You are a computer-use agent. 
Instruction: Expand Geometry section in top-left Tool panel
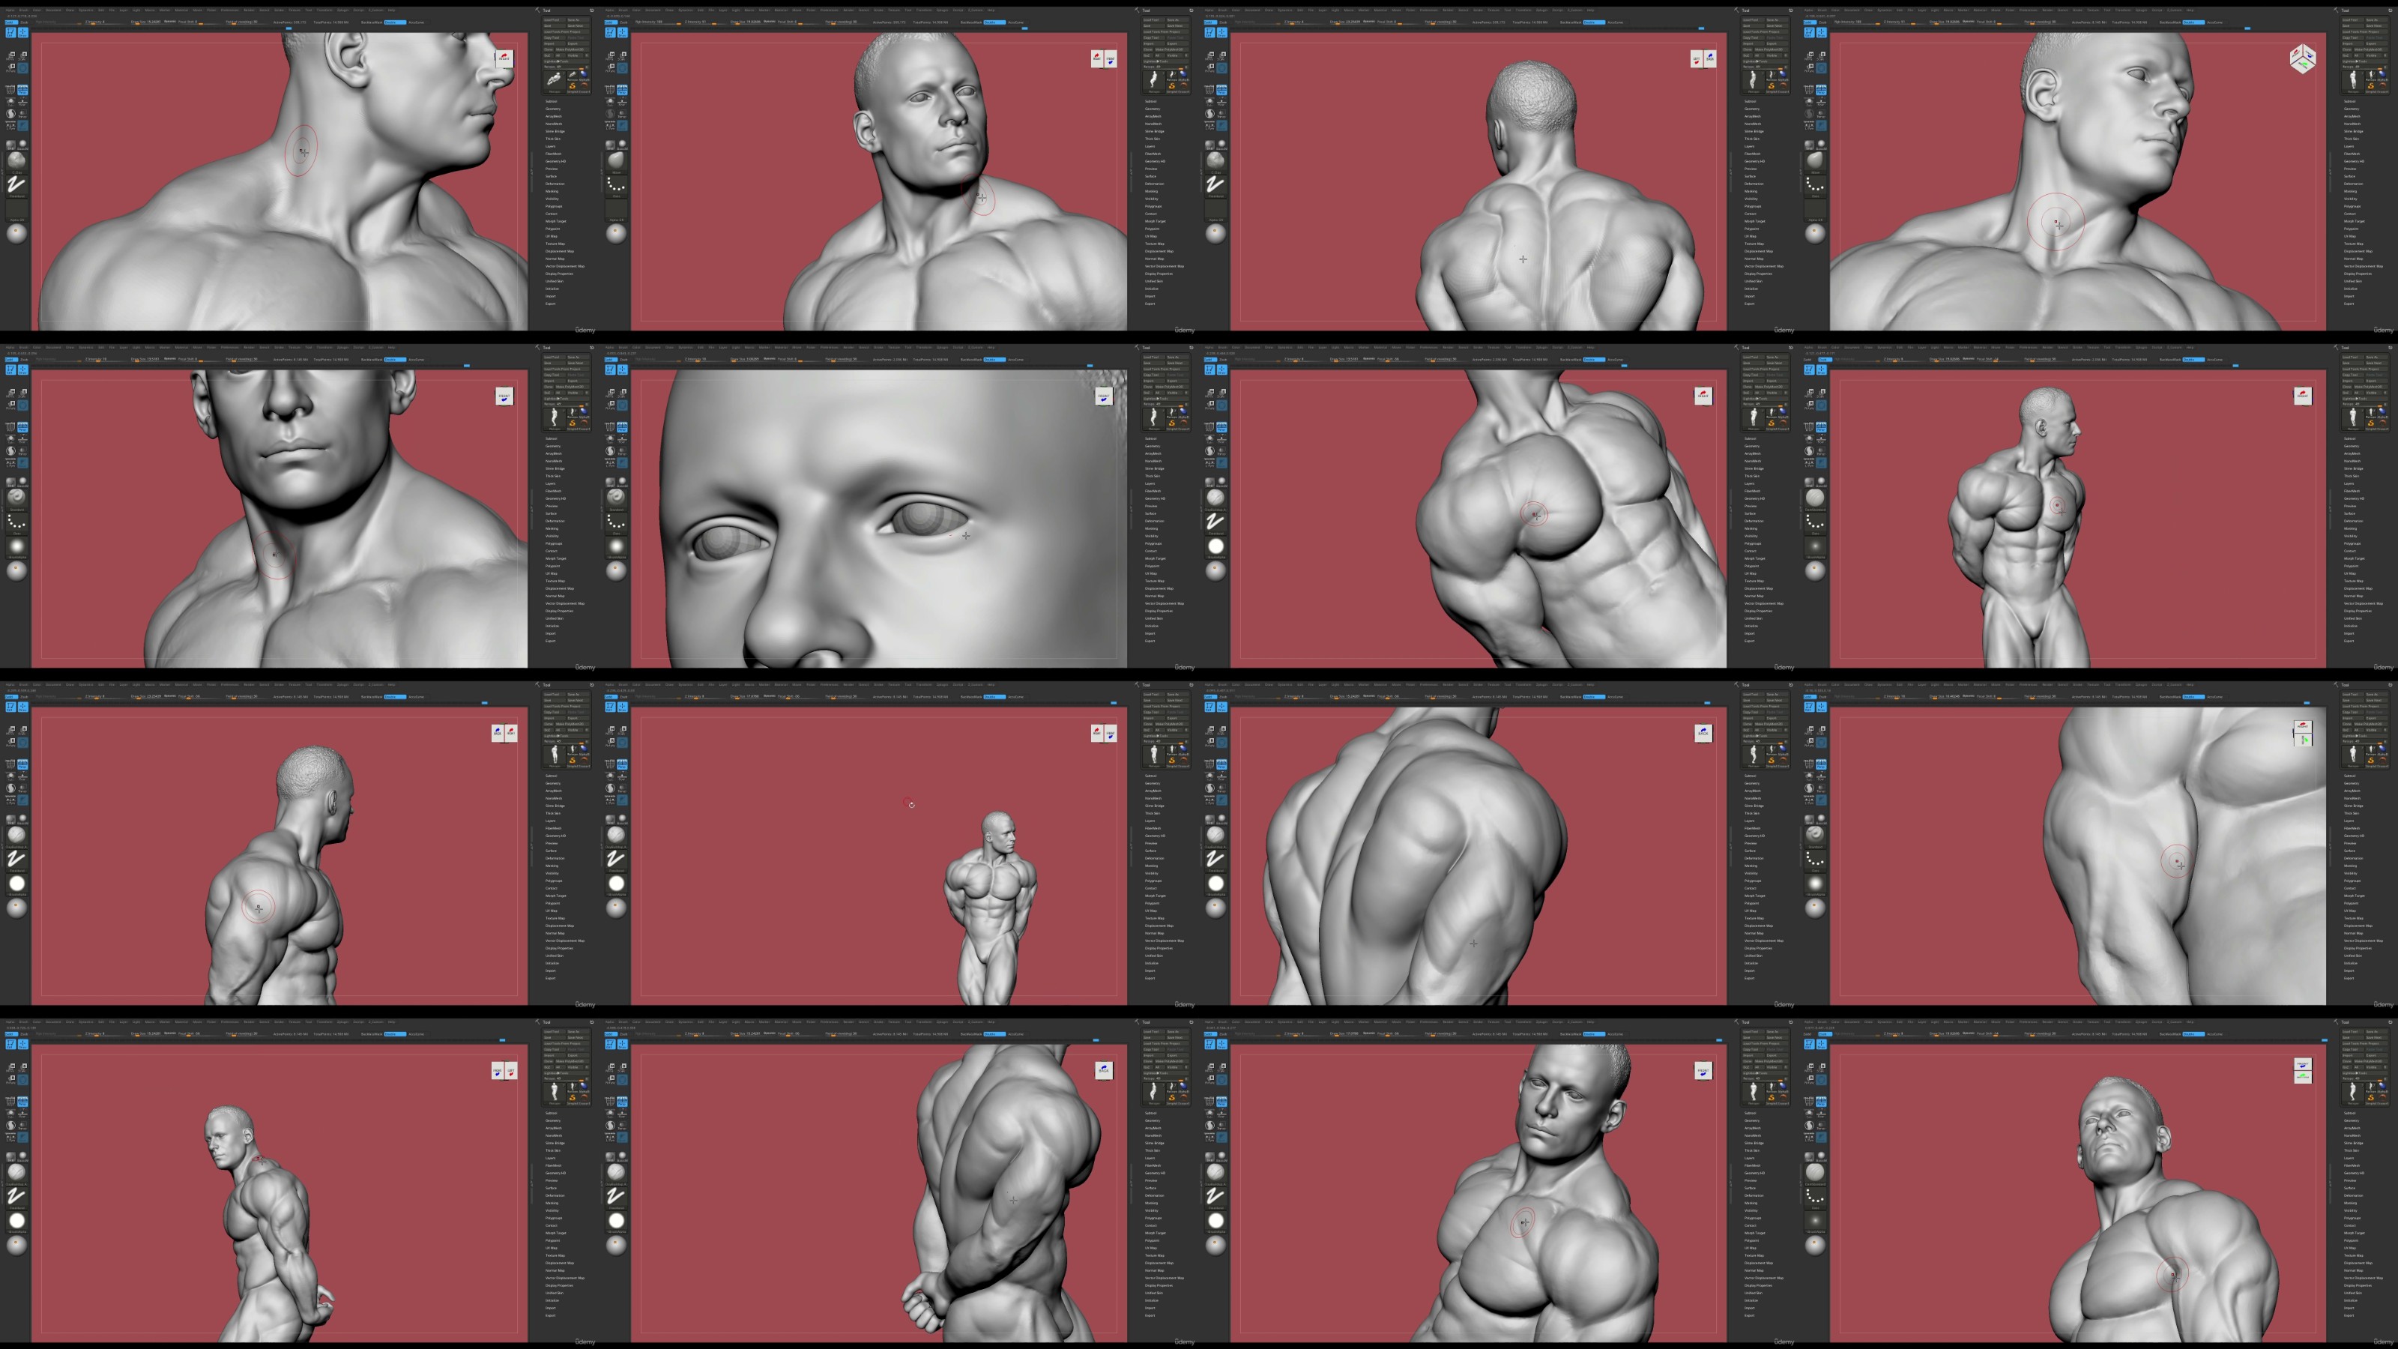553,109
